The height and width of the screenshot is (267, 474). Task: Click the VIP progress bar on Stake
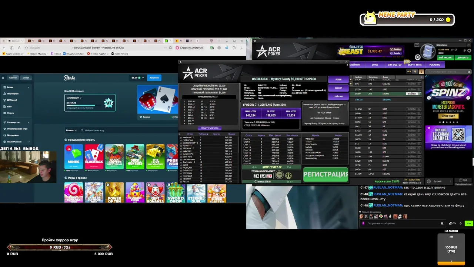[84, 105]
